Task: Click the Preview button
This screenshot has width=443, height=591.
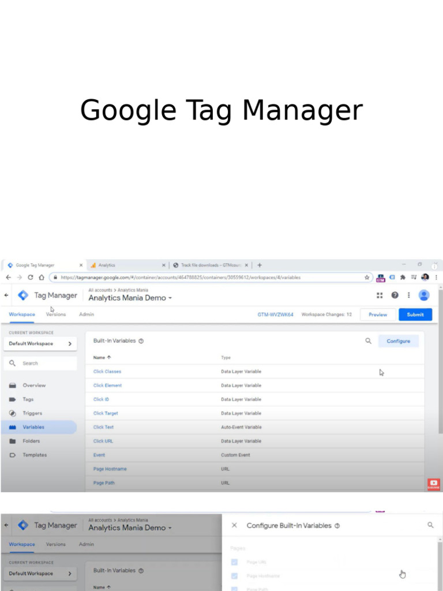Action: pos(377,315)
